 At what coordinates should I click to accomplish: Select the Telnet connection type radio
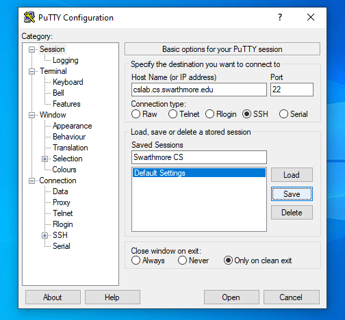pos(172,114)
